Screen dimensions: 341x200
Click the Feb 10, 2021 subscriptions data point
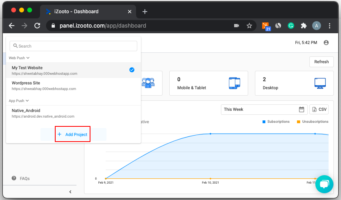(x=210, y=134)
